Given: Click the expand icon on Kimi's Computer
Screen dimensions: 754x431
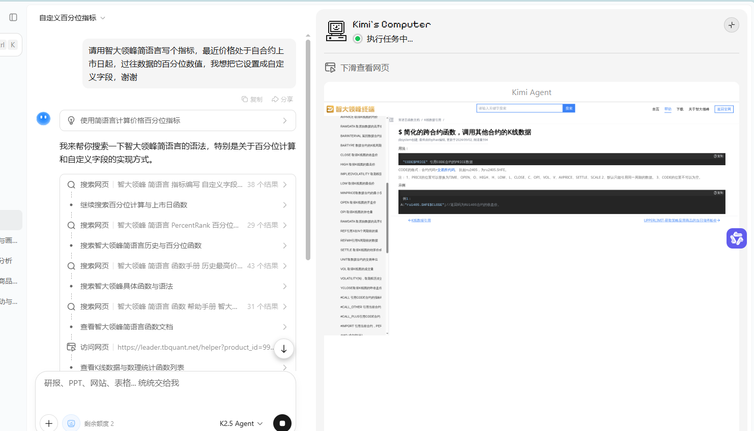Looking at the screenshot, I should [x=731, y=25].
